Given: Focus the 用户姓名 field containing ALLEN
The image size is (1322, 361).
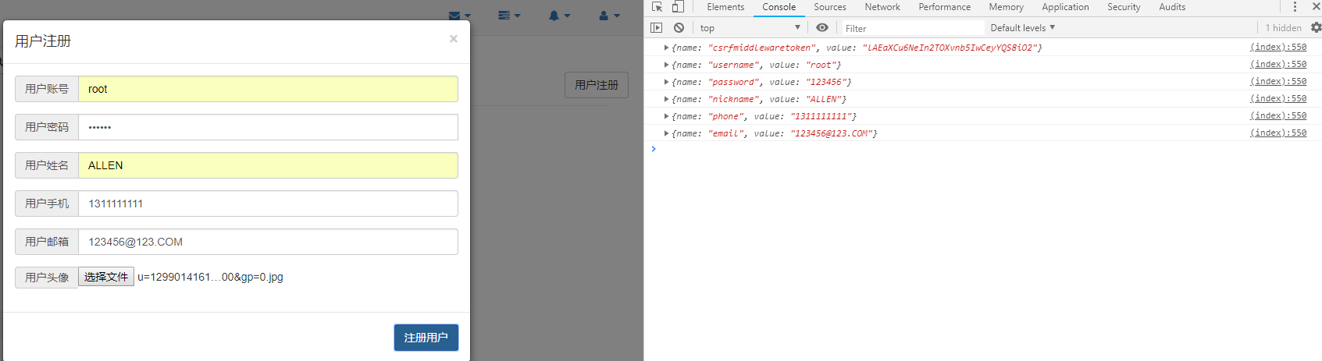Looking at the screenshot, I should [268, 165].
